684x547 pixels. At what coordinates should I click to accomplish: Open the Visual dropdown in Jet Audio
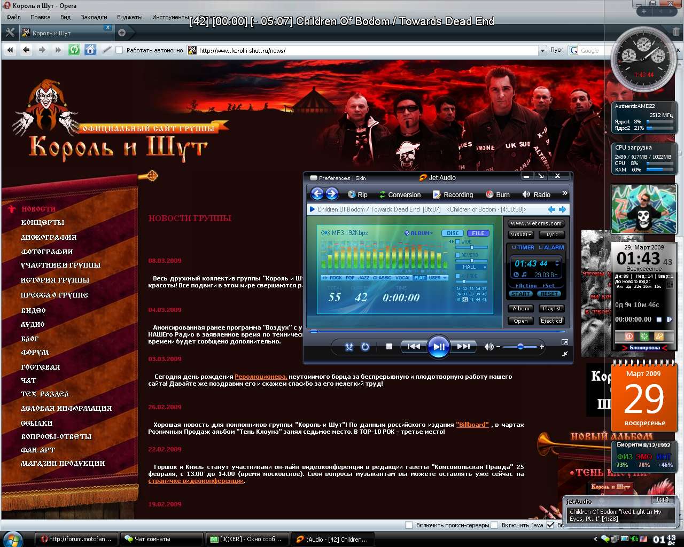tap(521, 235)
